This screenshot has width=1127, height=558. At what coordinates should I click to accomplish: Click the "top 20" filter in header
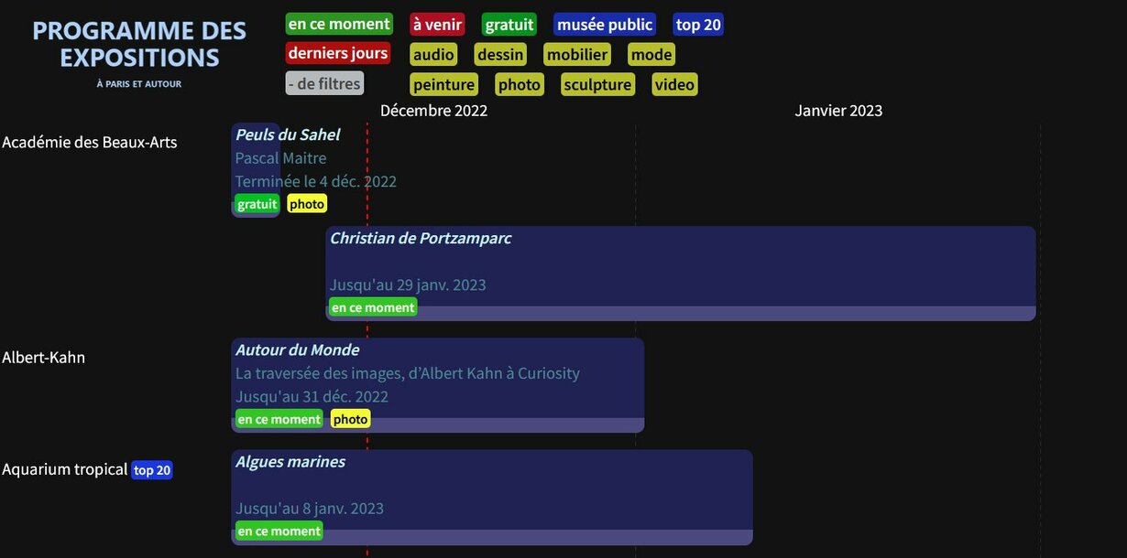[698, 25]
